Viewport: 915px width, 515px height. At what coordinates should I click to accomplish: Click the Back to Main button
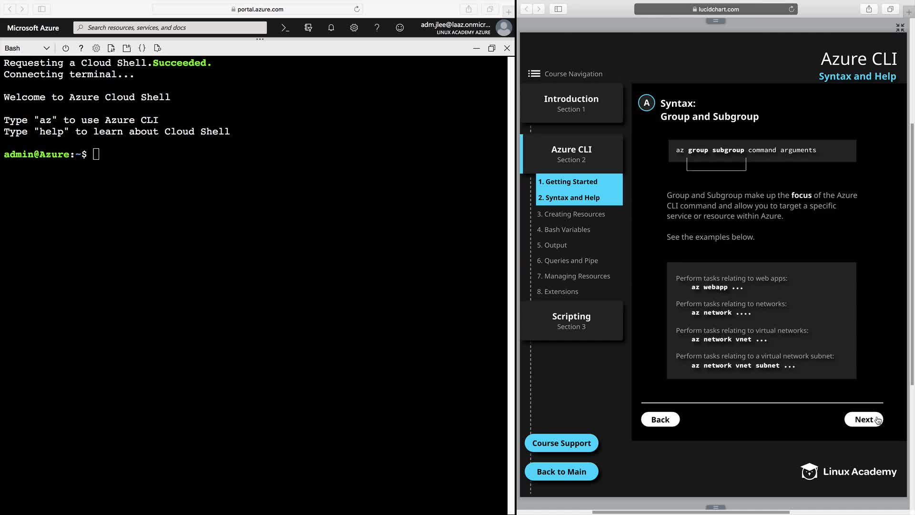point(561,472)
